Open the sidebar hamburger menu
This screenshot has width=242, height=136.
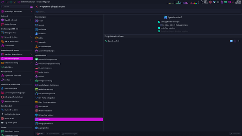(x=31, y=7)
